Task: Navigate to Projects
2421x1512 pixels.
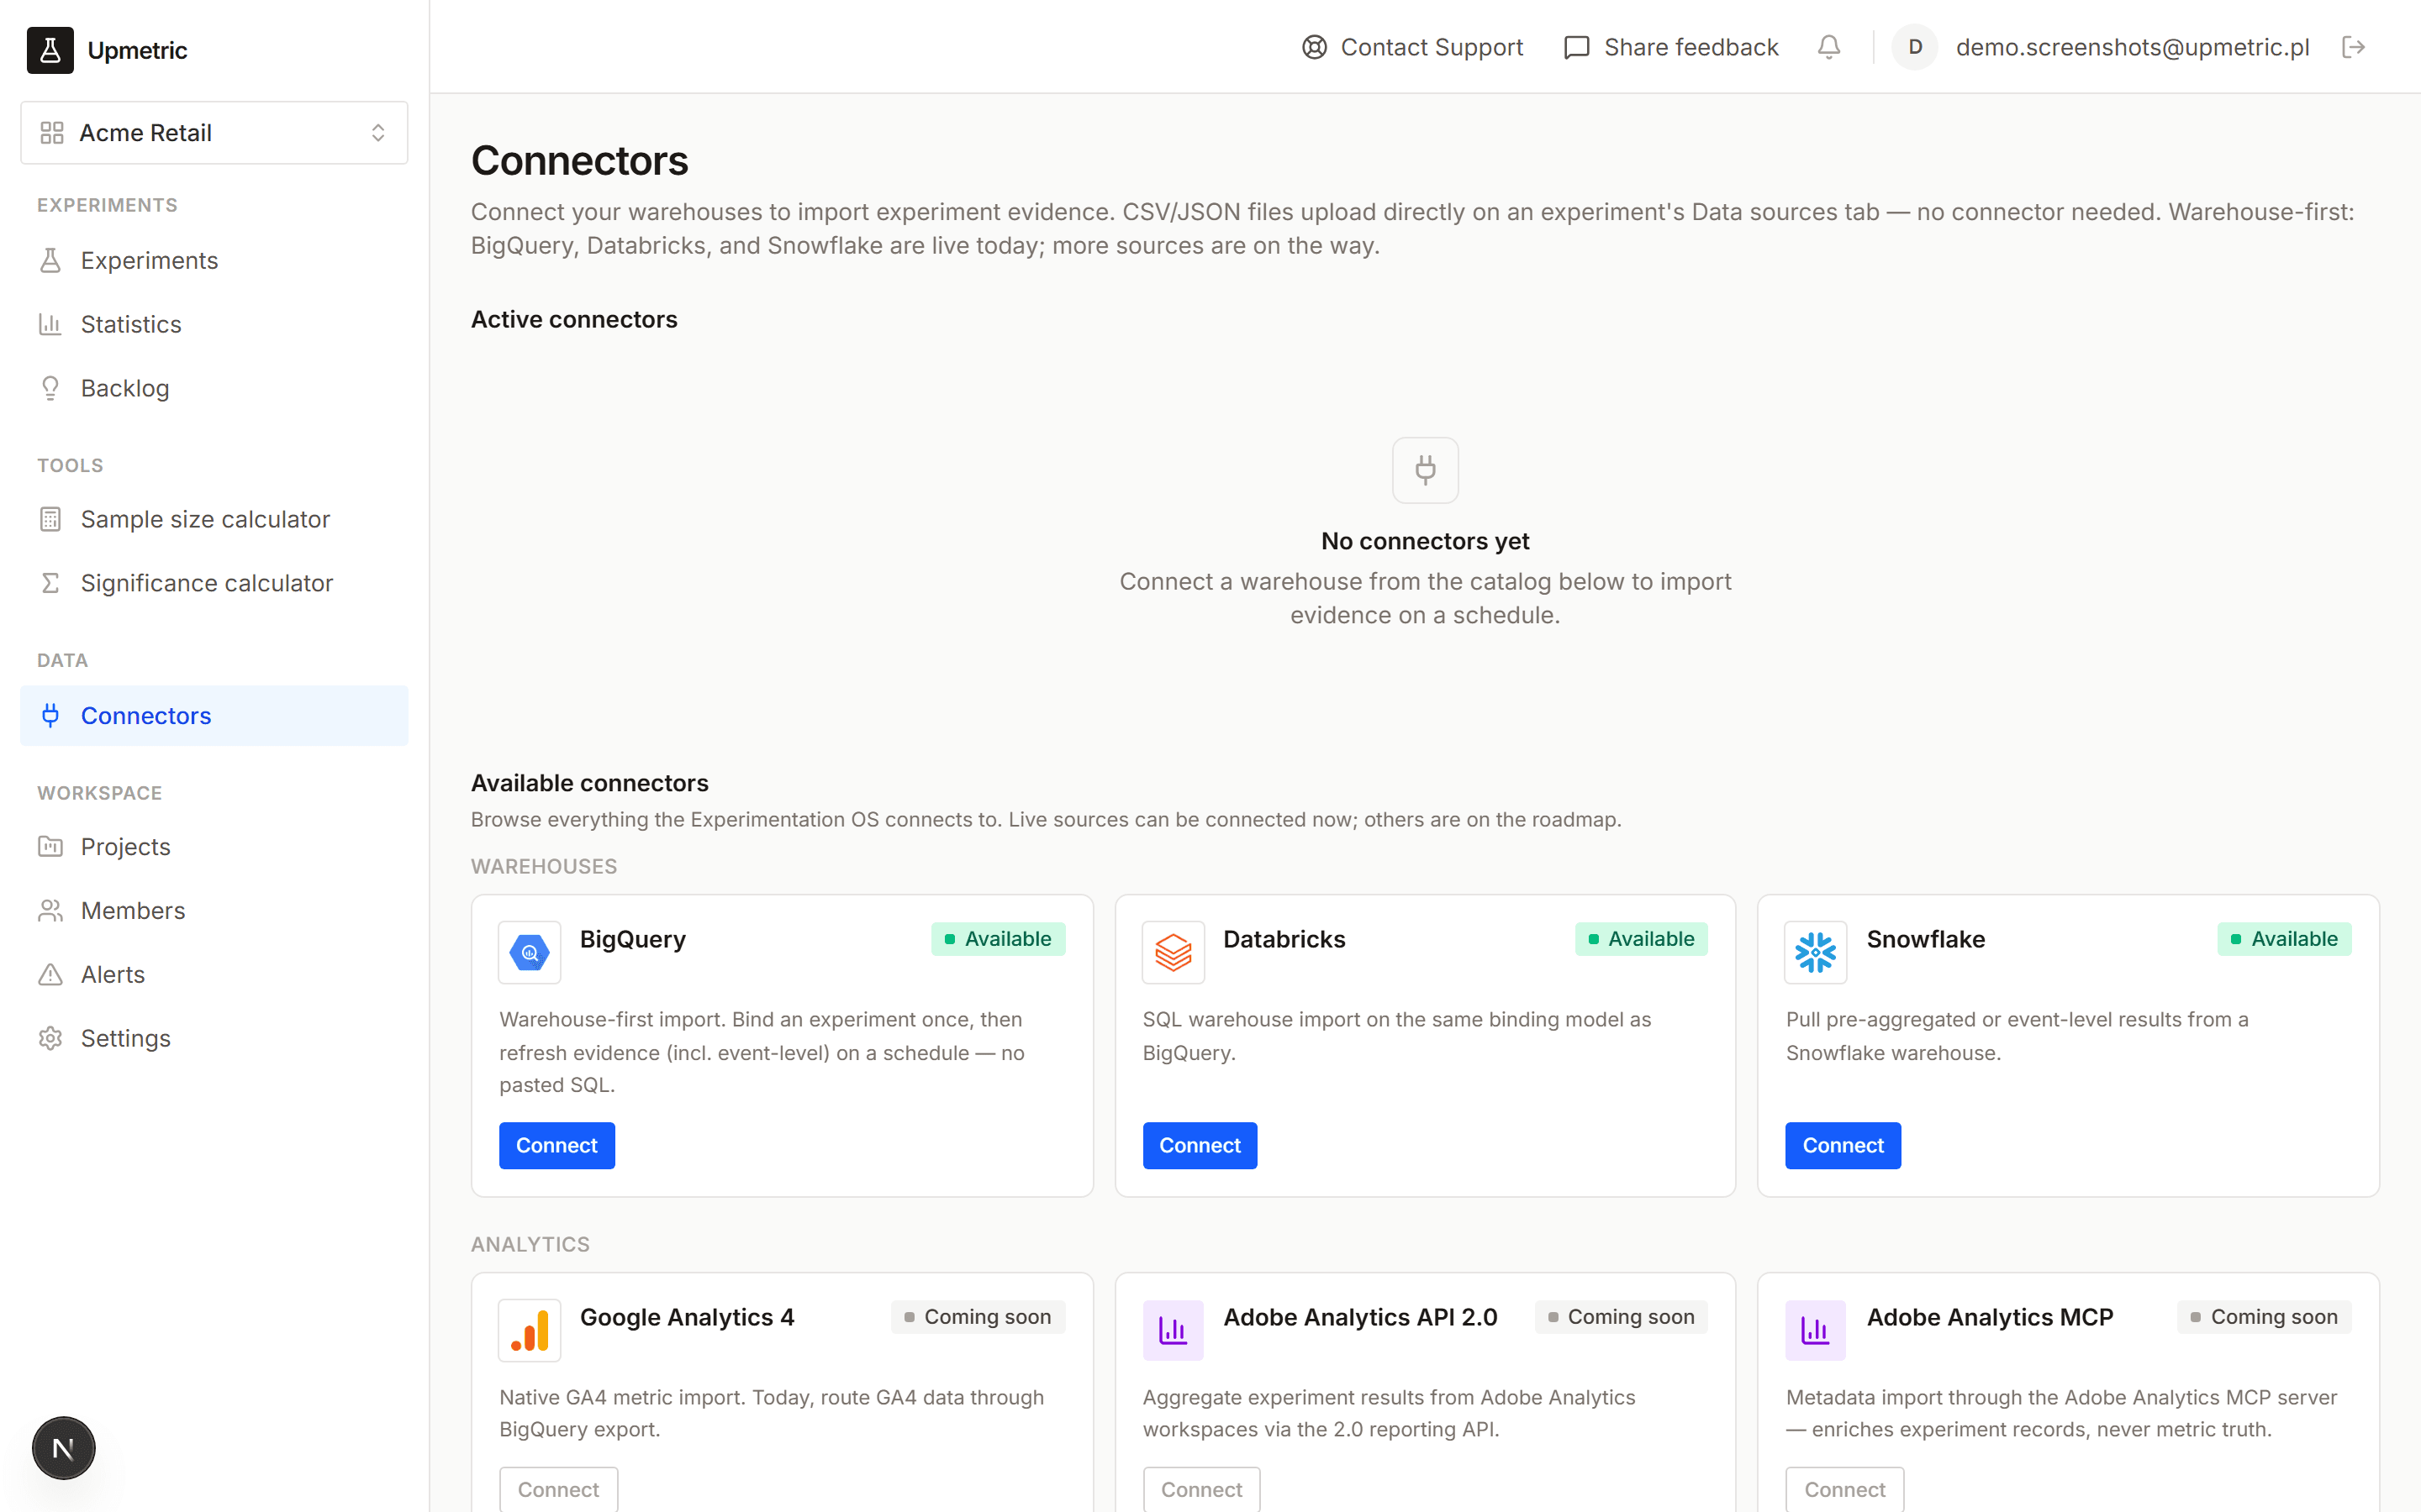Action: (x=214, y=847)
